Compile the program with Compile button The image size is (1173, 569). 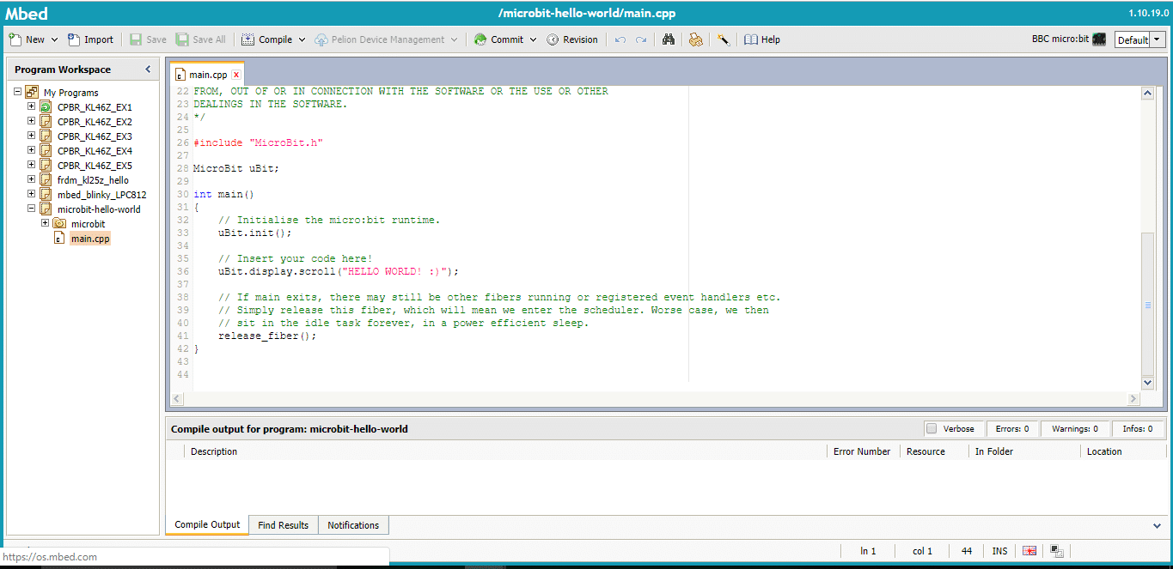point(267,39)
